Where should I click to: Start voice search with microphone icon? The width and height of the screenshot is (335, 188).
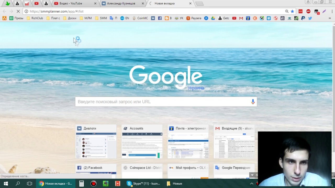[253, 102]
